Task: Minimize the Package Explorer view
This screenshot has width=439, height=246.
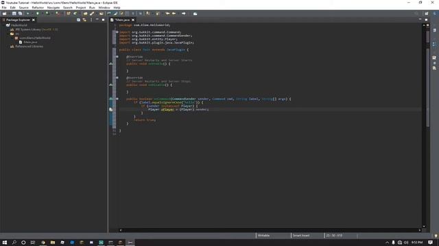Action: (x=97, y=20)
